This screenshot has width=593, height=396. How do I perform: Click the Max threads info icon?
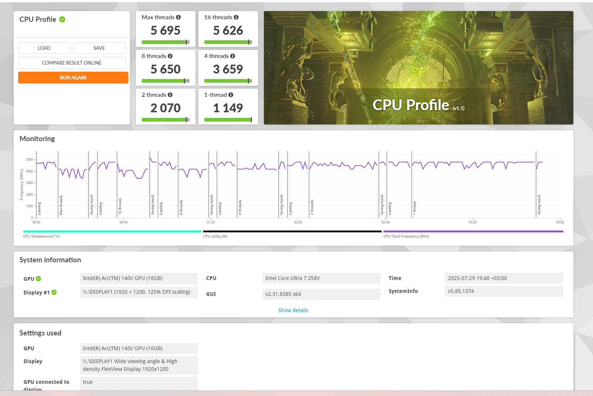(178, 17)
